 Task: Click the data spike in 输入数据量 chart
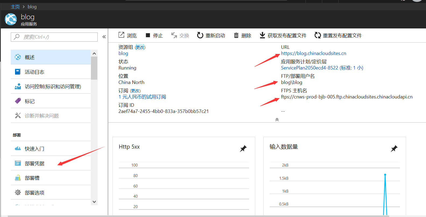pyautogui.click(x=385, y=175)
